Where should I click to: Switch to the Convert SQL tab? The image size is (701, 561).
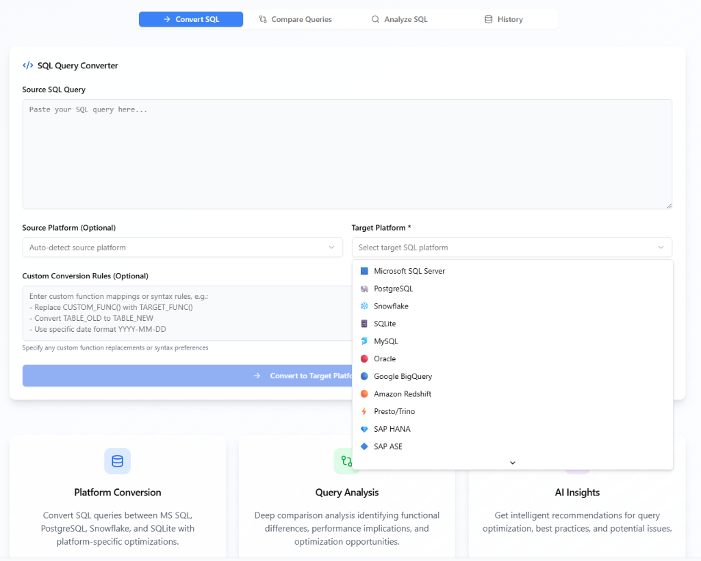click(191, 19)
